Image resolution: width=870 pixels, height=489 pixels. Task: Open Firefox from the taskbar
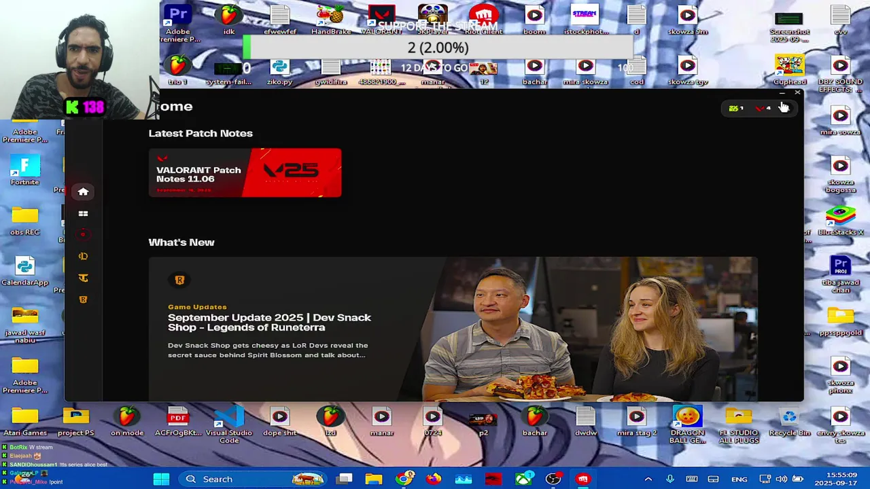point(434,479)
